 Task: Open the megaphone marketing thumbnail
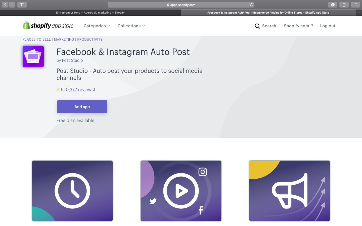click(290, 191)
